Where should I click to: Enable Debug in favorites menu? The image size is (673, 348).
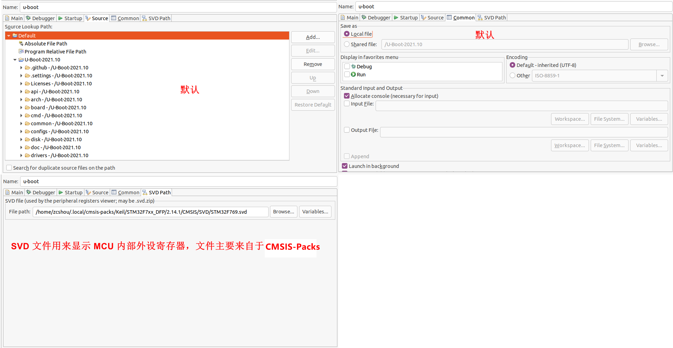coord(347,67)
